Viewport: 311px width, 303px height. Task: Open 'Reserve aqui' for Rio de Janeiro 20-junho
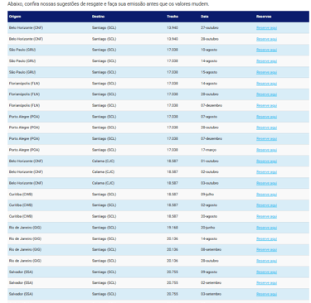coord(266,228)
